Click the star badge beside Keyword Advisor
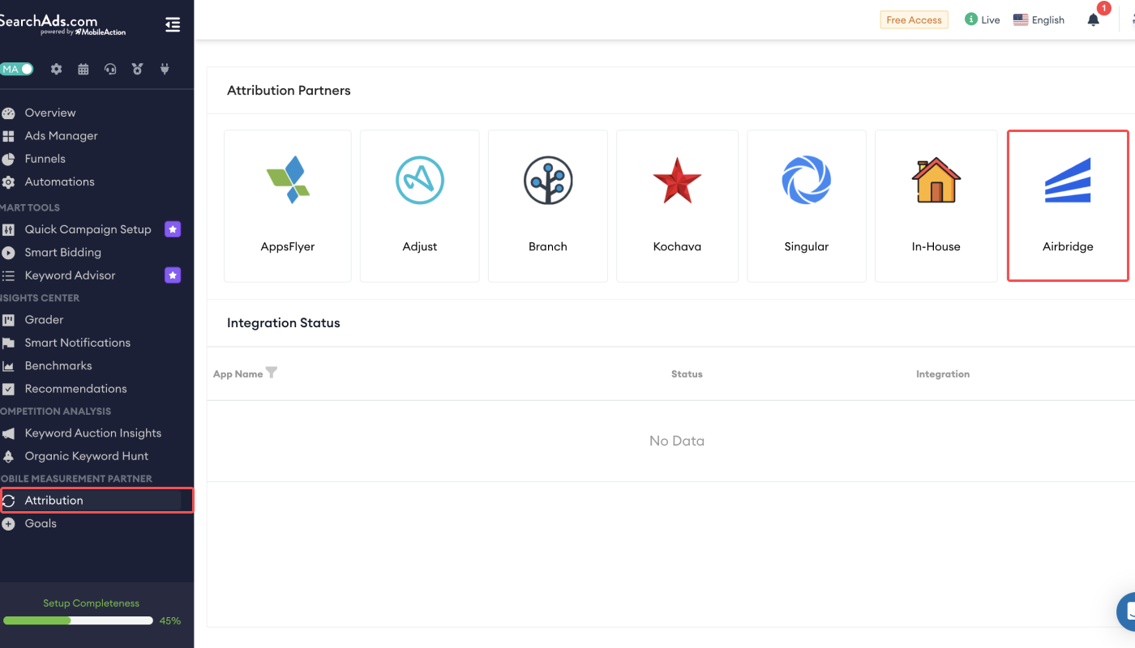Image resolution: width=1135 pixels, height=648 pixels. 173,275
